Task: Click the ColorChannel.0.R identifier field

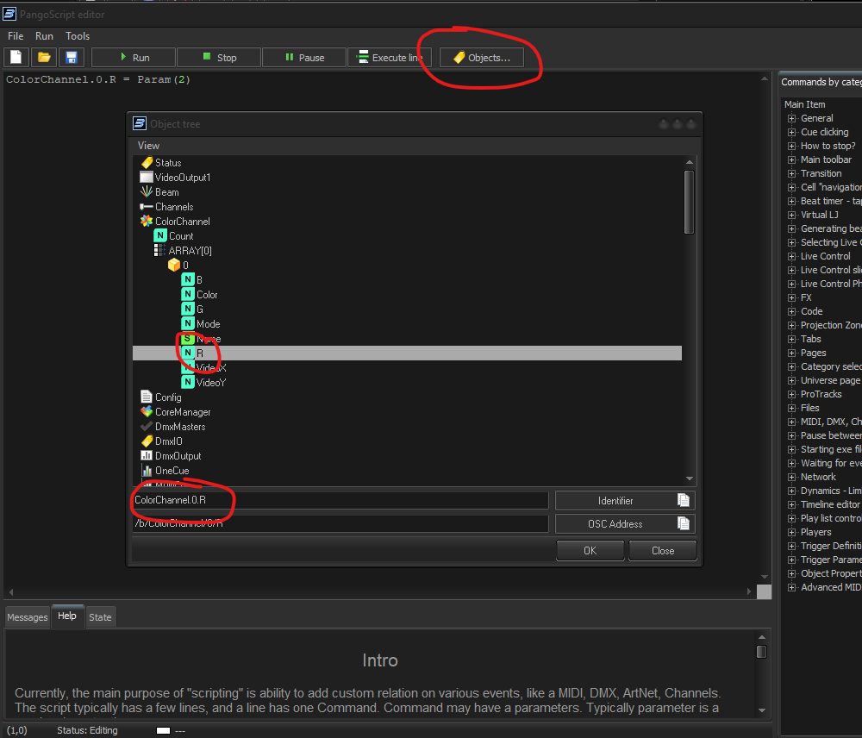Action: 340,500
